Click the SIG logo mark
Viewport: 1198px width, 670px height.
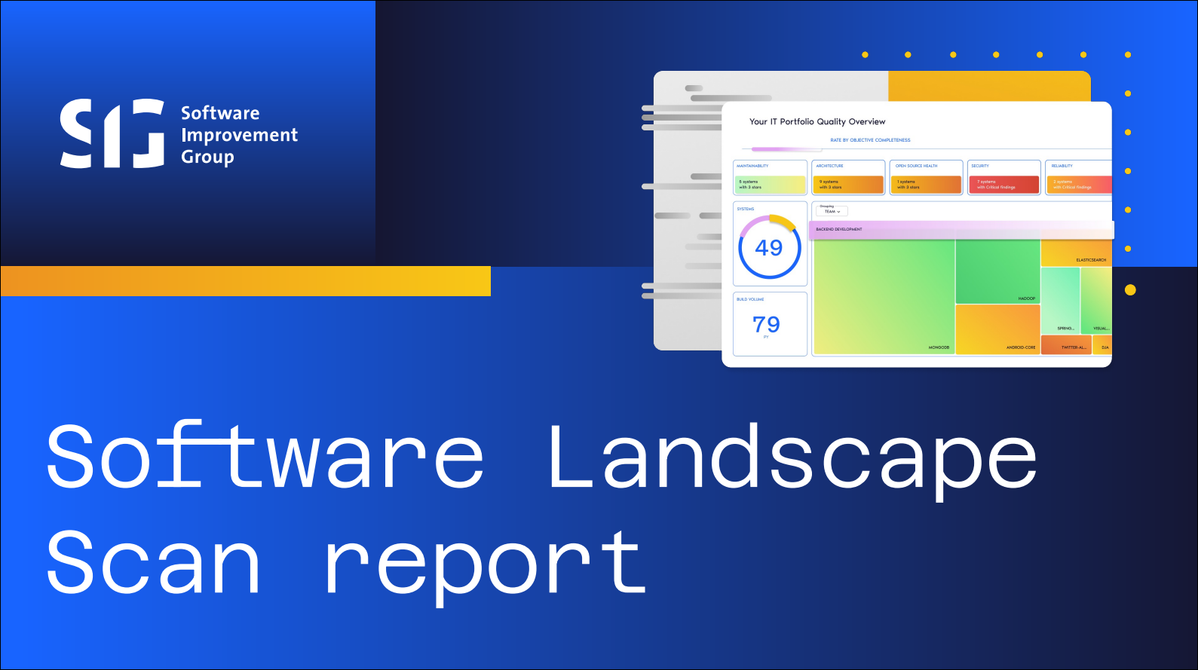pyautogui.click(x=112, y=133)
